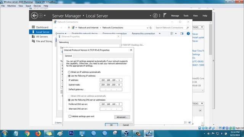Click Install updates link
The width and height of the screenshot is (244, 137).
[198, 37]
